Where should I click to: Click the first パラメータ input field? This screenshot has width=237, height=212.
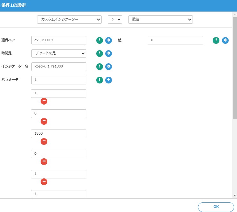[x=59, y=80]
